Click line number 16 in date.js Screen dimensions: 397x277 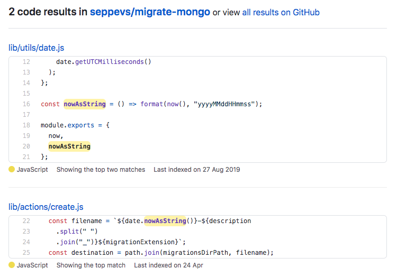coord(26,104)
